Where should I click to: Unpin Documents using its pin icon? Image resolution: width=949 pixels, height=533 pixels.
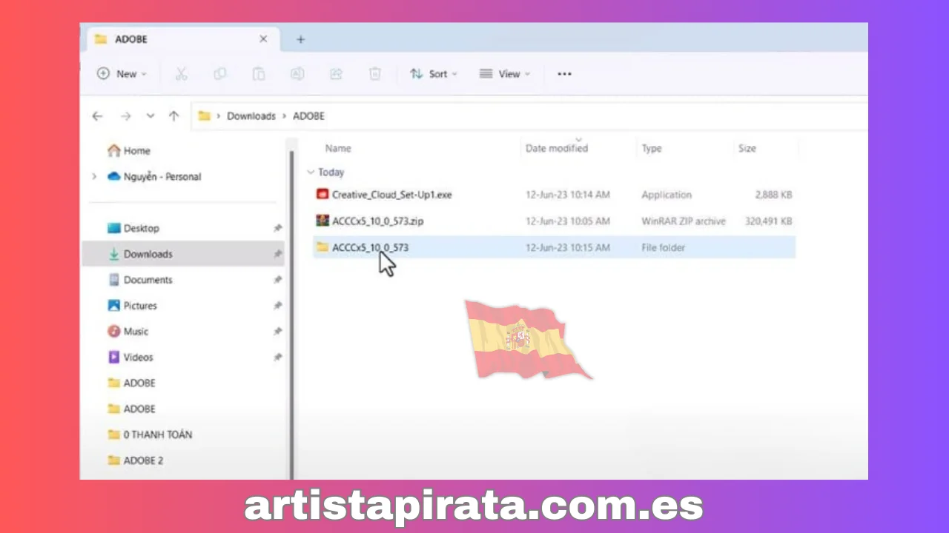[277, 280]
